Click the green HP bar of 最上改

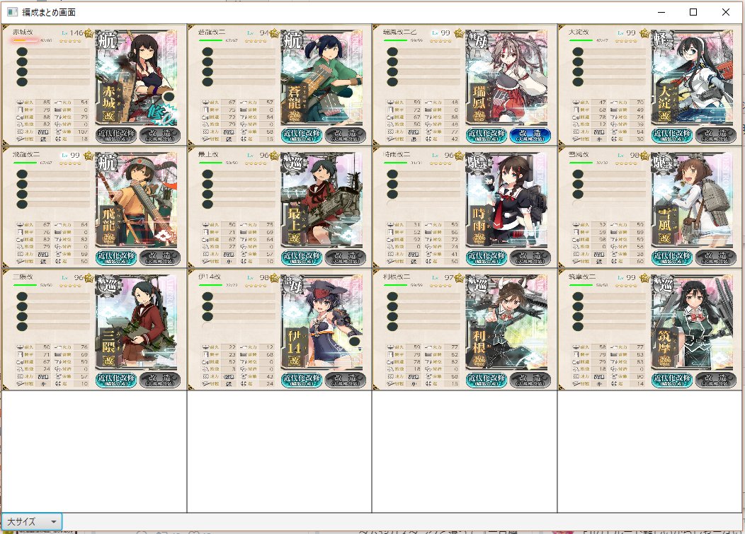click(210, 163)
